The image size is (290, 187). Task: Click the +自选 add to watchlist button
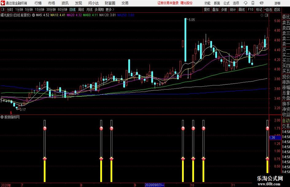[268, 10]
